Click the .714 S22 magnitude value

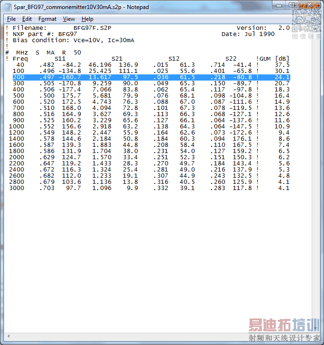click(218, 65)
